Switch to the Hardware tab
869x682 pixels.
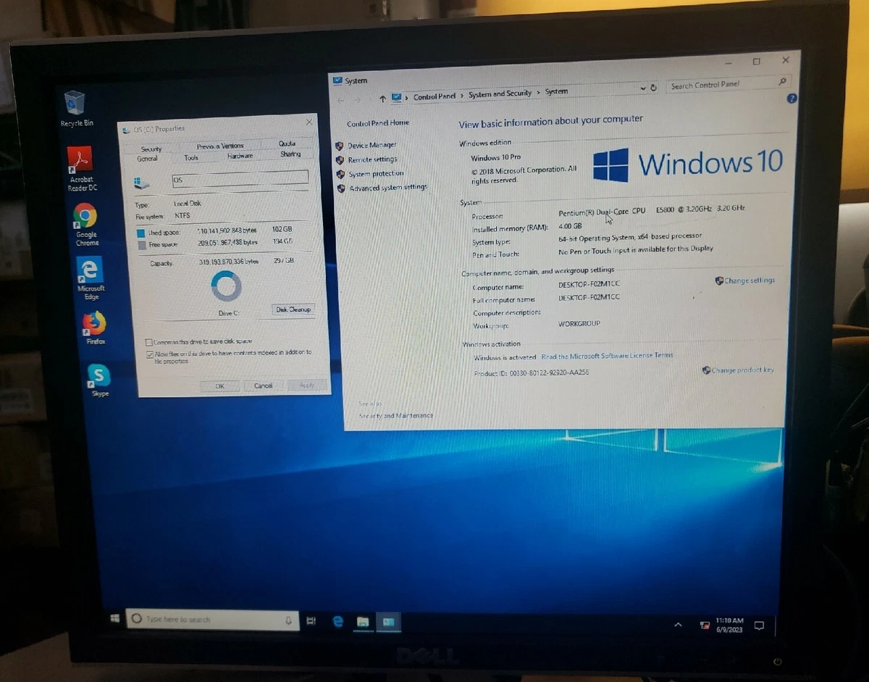(x=240, y=156)
